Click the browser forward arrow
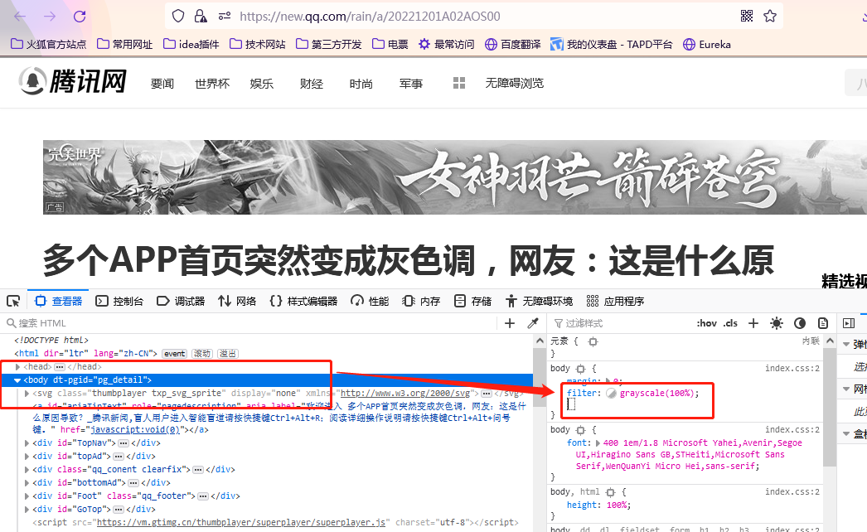The width and height of the screenshot is (867, 532). pyautogui.click(x=50, y=17)
